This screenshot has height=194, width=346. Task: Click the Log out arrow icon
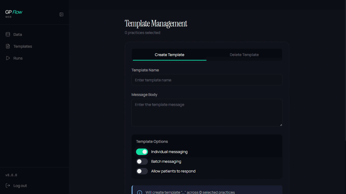pyautogui.click(x=8, y=186)
